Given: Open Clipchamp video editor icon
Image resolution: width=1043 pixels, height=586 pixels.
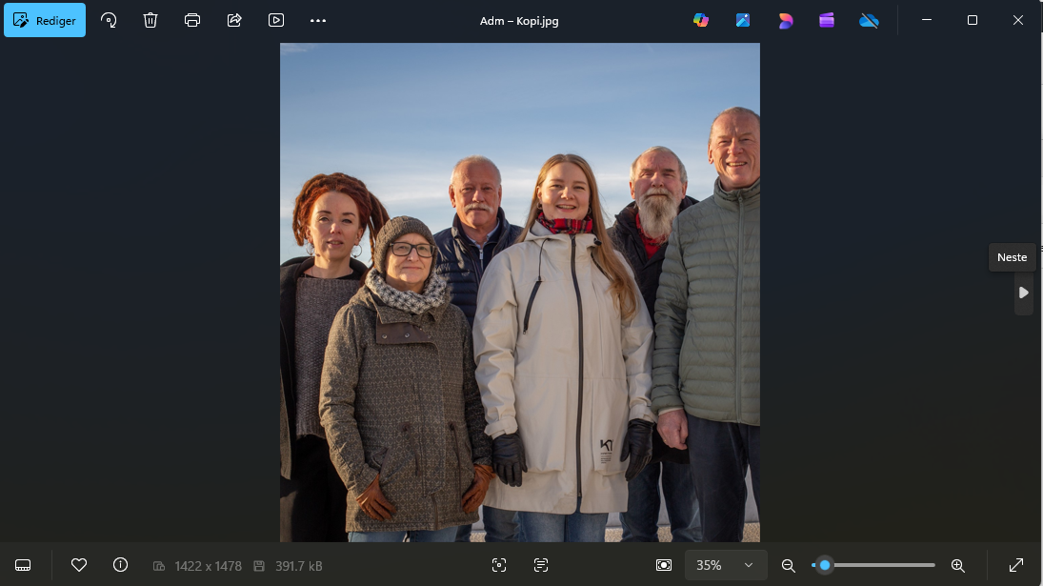Looking at the screenshot, I should click(827, 20).
